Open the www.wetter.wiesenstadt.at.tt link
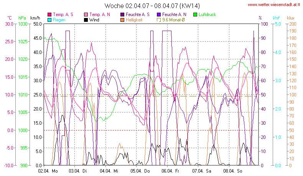The image size is (303, 176). pos(274,5)
